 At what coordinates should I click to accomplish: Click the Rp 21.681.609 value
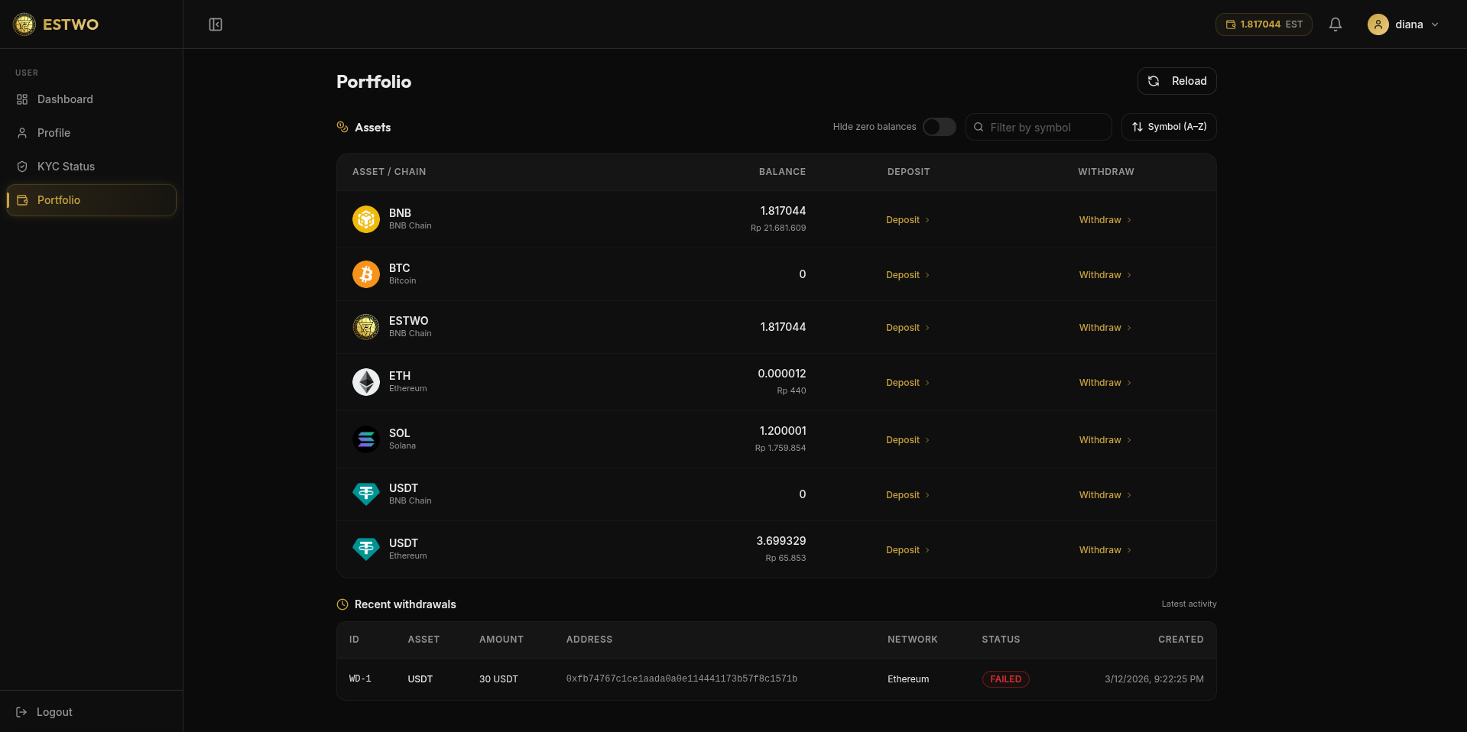tap(778, 228)
